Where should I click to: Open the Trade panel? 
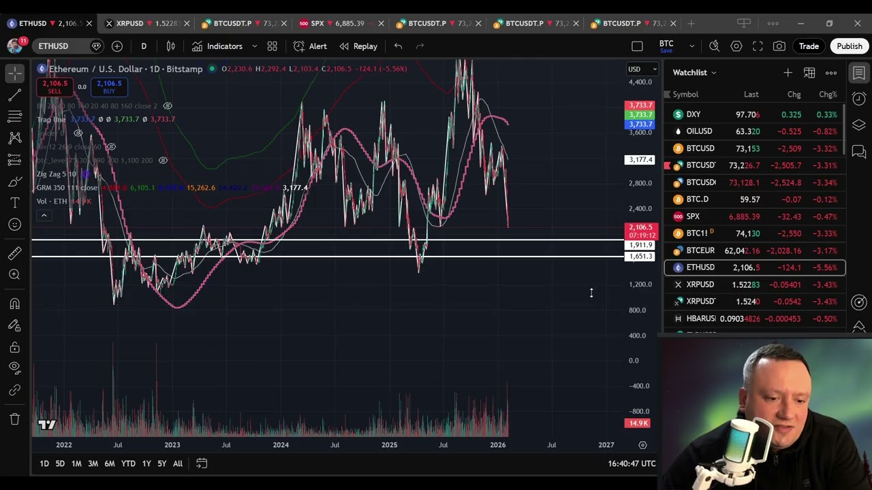pyautogui.click(x=809, y=46)
